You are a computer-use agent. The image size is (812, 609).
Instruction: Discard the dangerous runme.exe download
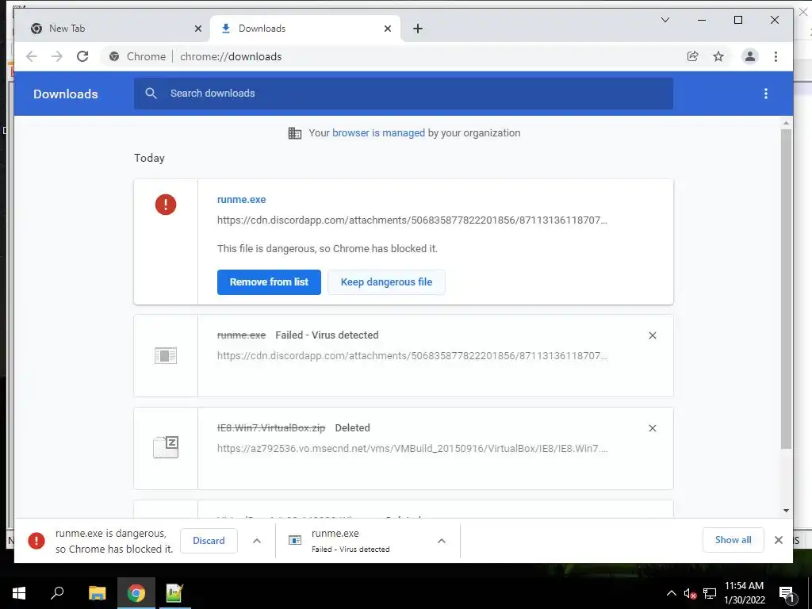point(209,541)
